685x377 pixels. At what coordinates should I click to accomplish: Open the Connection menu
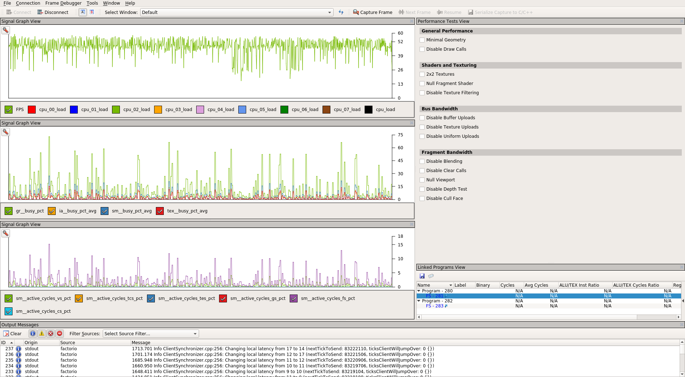[x=28, y=3]
